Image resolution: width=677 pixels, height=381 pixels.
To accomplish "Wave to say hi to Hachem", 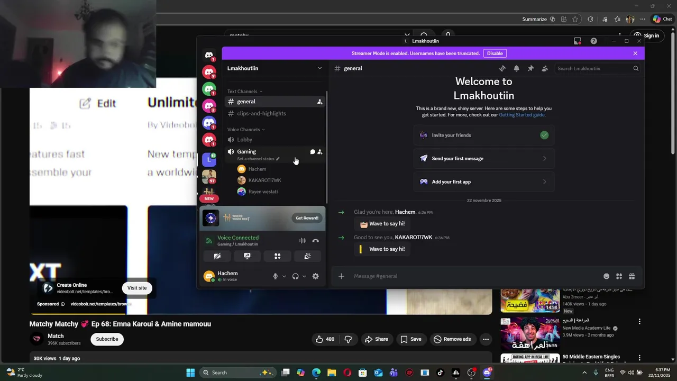I will (382, 224).
